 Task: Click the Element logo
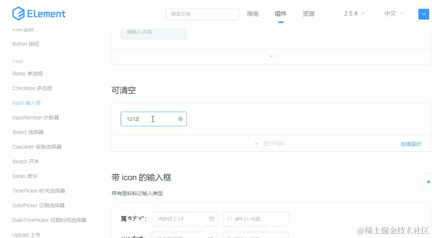tap(39, 13)
